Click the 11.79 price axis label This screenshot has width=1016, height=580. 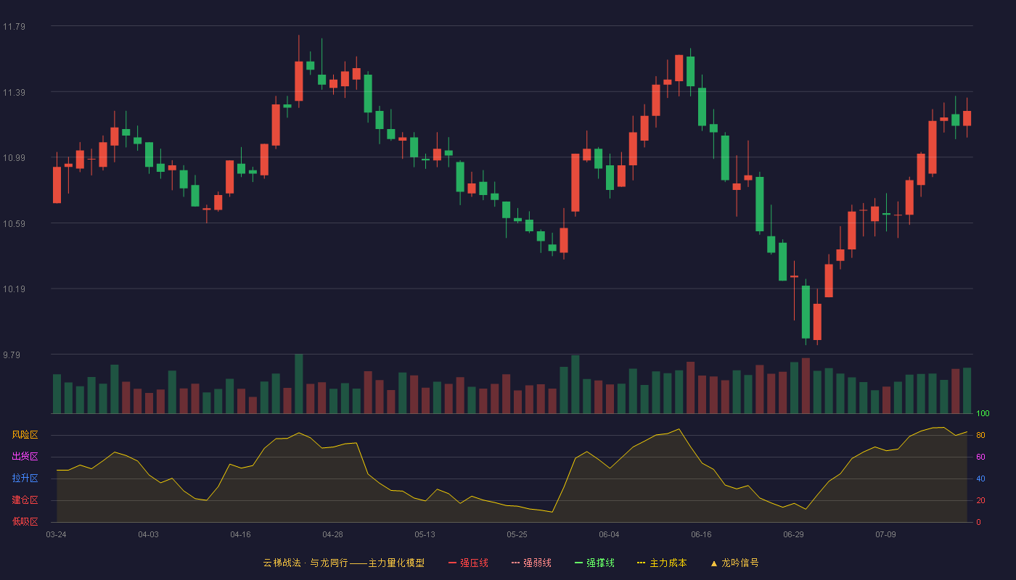point(14,27)
